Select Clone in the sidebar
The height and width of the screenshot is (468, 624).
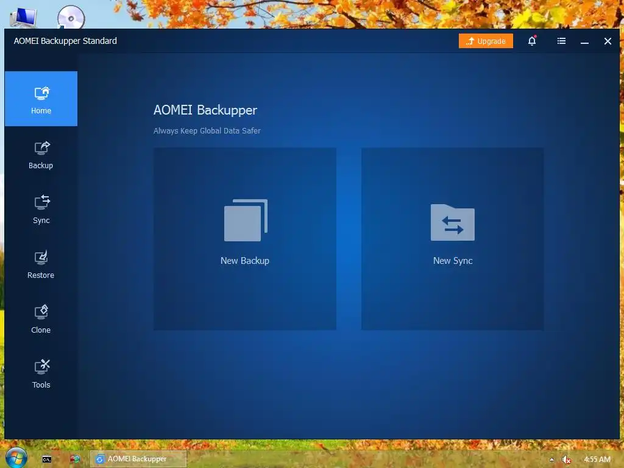pyautogui.click(x=41, y=319)
